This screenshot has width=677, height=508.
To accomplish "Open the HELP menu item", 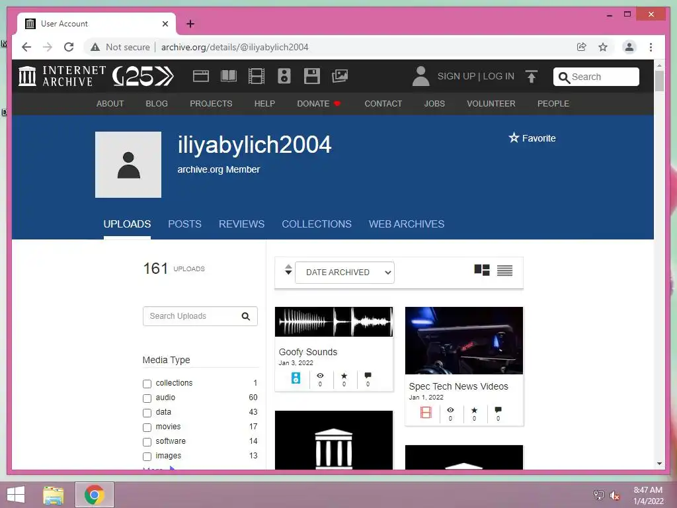I will [x=264, y=104].
